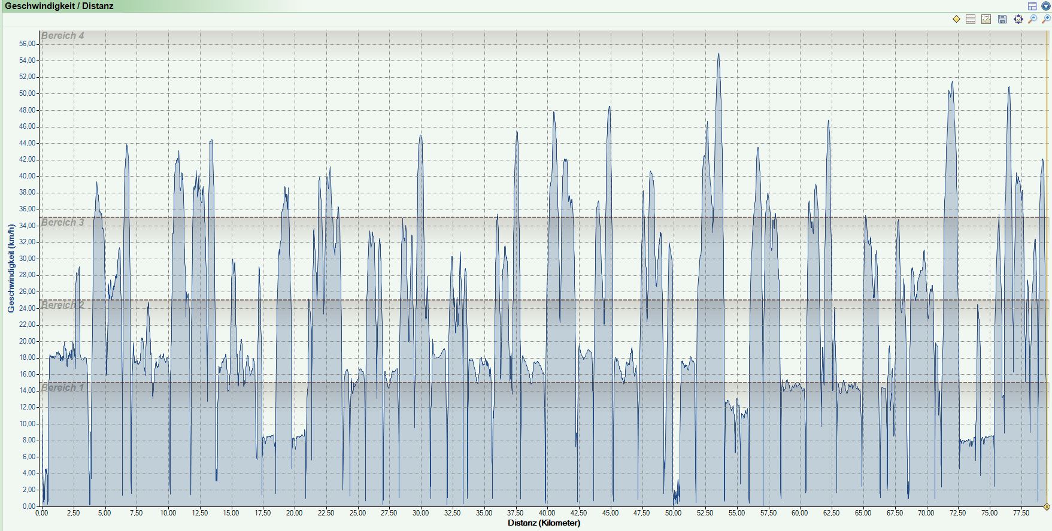Toggle zone bands display in chart toolbar
Screen dimensions: 1052x531
coord(971,19)
